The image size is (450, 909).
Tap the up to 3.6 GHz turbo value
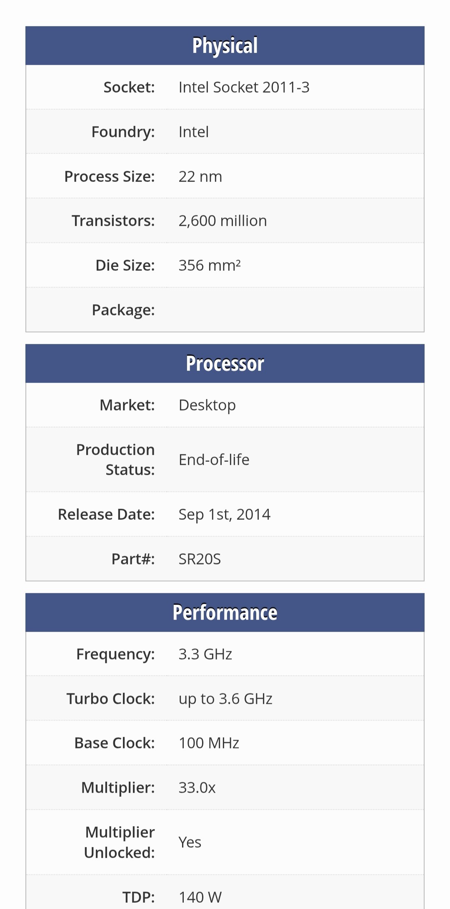pos(225,699)
